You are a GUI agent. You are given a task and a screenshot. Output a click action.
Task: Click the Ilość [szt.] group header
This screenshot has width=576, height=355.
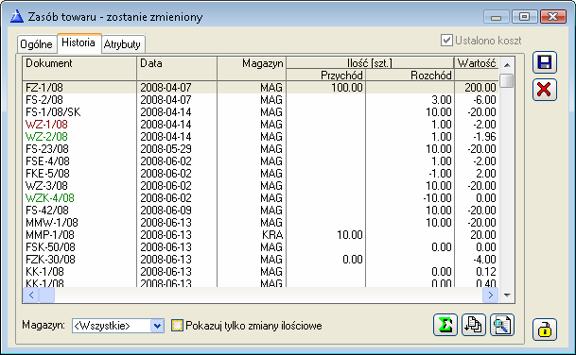tap(370, 63)
